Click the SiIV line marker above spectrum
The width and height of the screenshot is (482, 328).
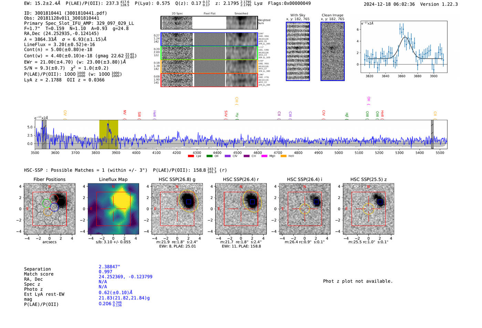226,115
